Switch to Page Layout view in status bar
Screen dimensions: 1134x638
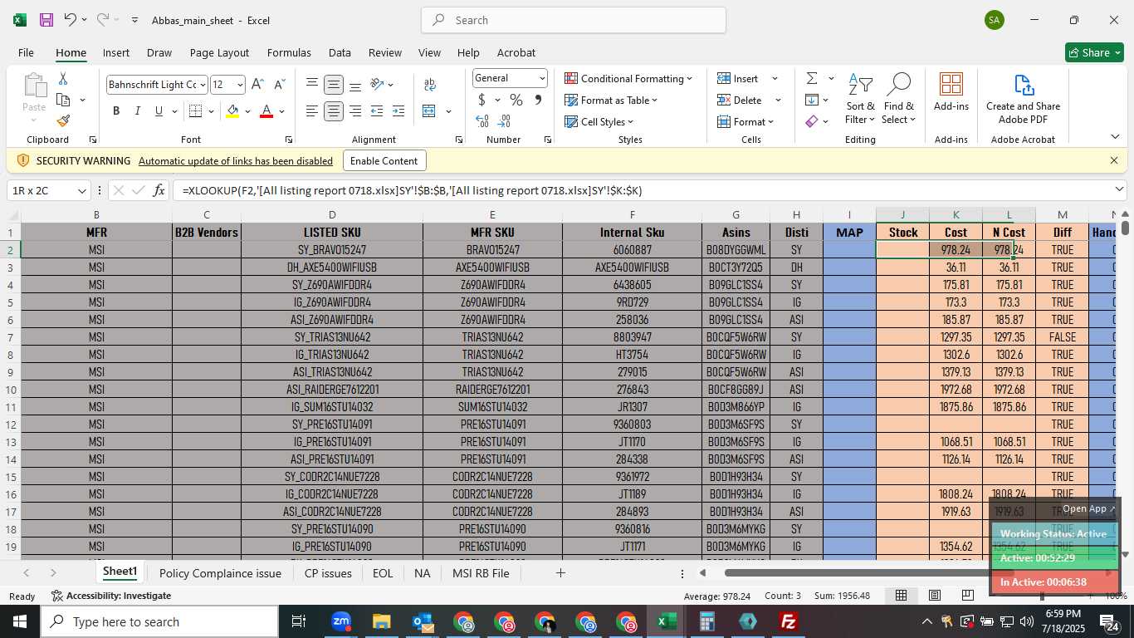point(935,596)
